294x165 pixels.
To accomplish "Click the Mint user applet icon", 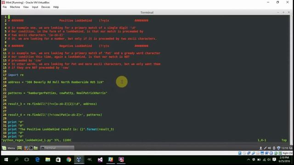I will click(x=260, y=148).
